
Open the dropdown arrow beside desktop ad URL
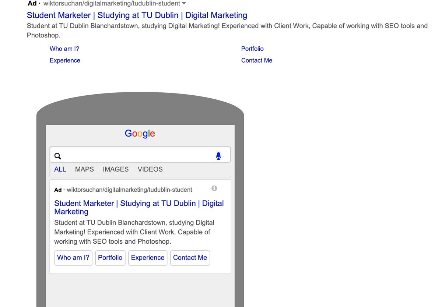[x=184, y=3]
